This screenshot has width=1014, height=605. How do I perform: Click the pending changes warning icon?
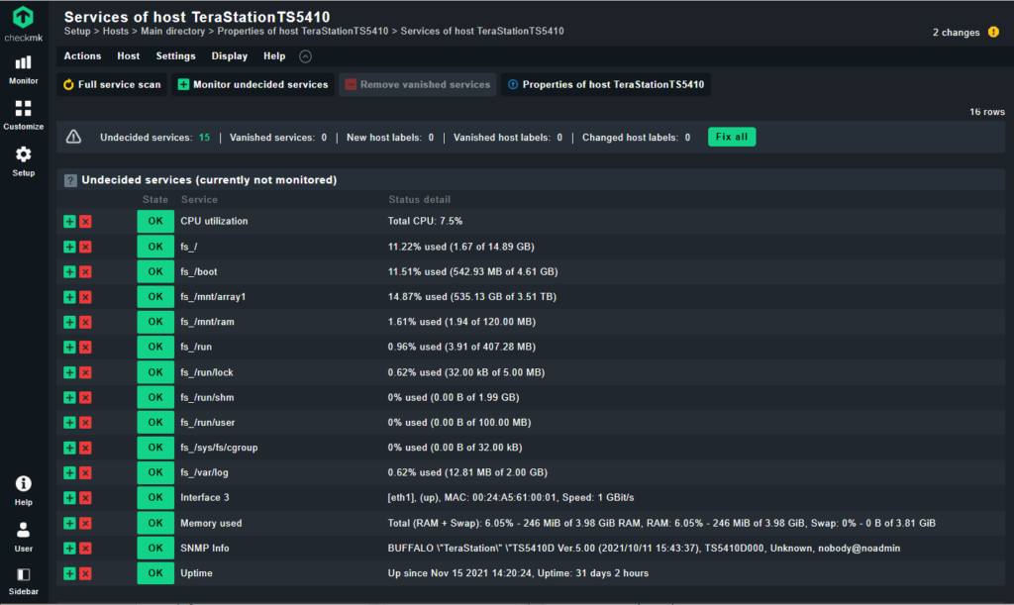[x=993, y=33]
